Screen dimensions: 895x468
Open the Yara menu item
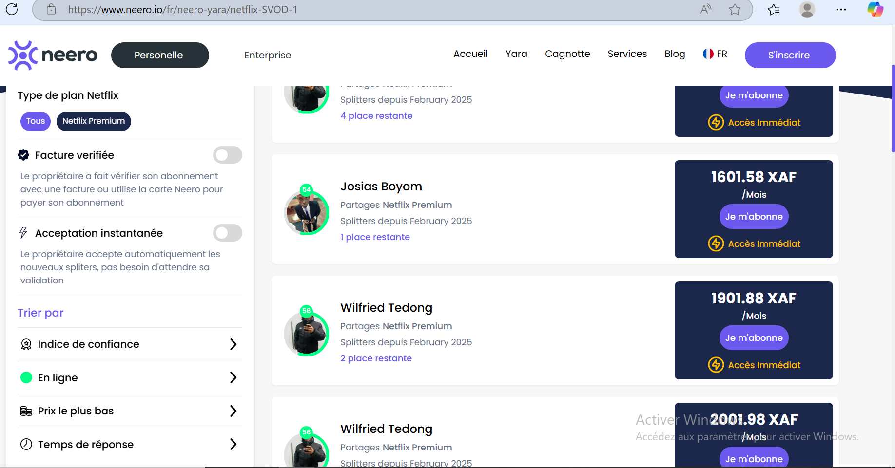[x=516, y=54]
